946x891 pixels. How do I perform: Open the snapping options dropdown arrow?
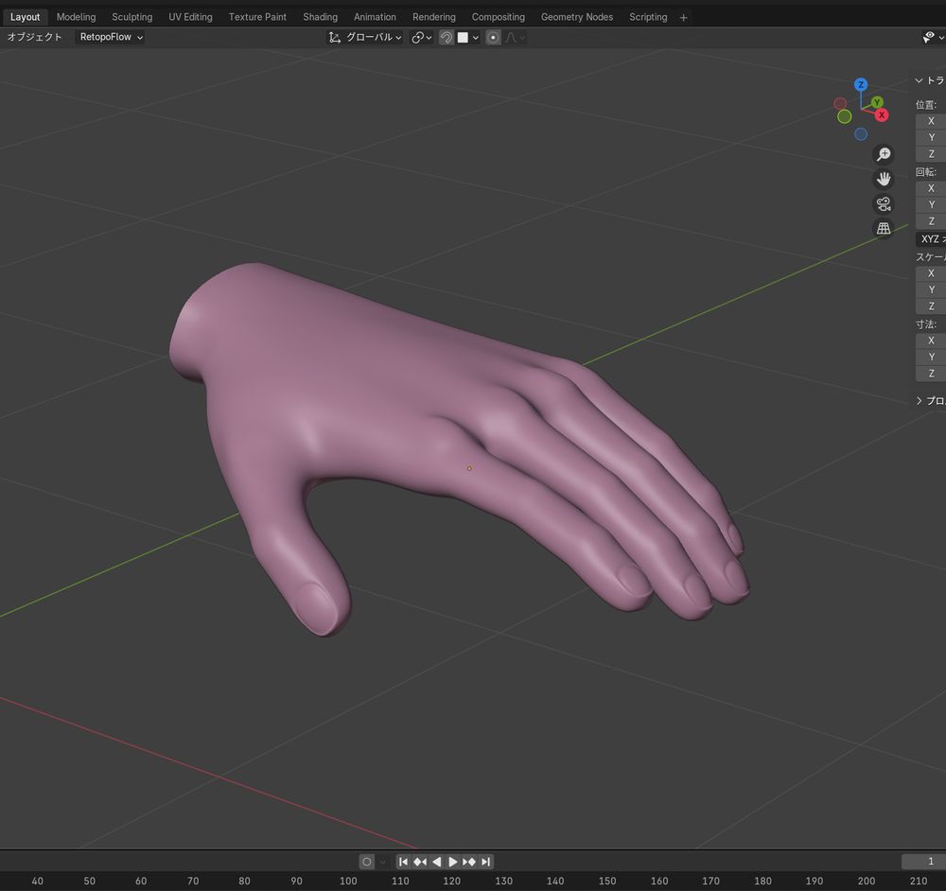pos(476,38)
